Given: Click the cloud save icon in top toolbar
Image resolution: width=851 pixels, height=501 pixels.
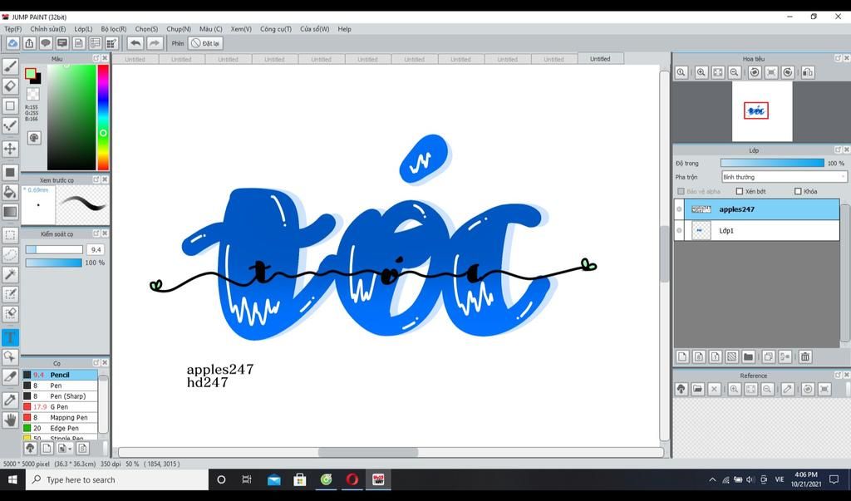Looking at the screenshot, I should (x=12, y=43).
